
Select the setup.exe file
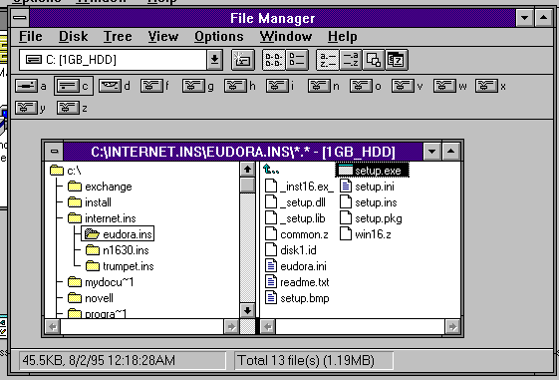point(373,171)
